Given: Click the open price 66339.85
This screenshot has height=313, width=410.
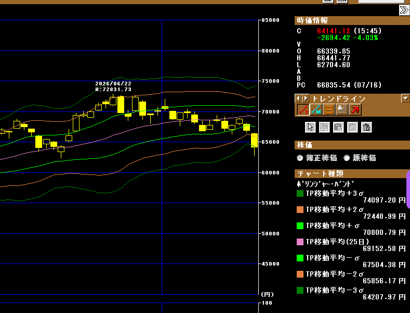Looking at the screenshot, I should click(334, 51).
